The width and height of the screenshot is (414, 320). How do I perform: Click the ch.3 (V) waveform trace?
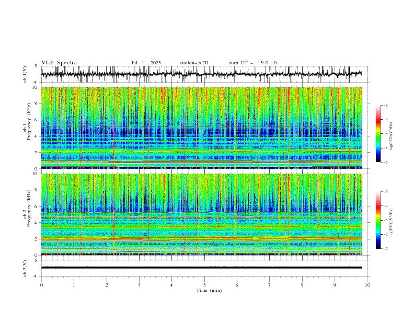click(201, 268)
